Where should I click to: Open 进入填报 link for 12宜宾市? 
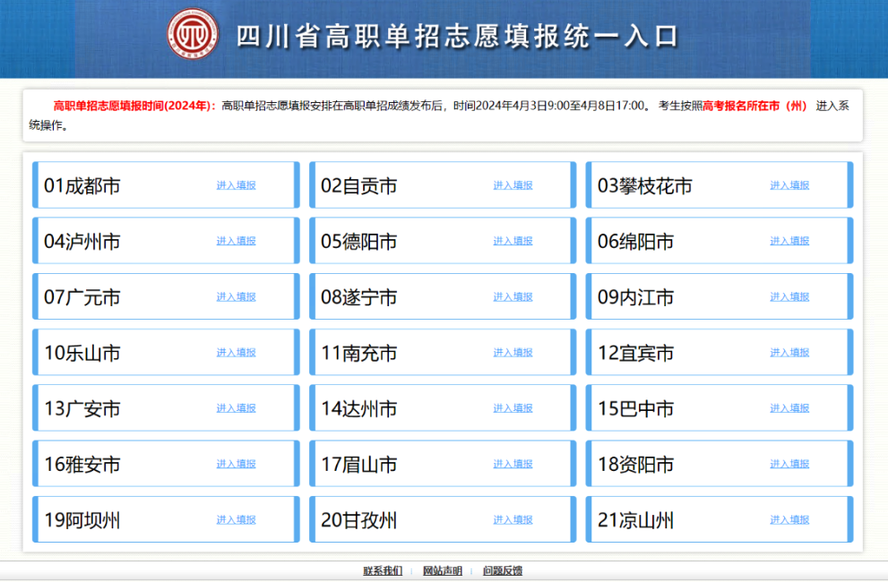tap(789, 352)
